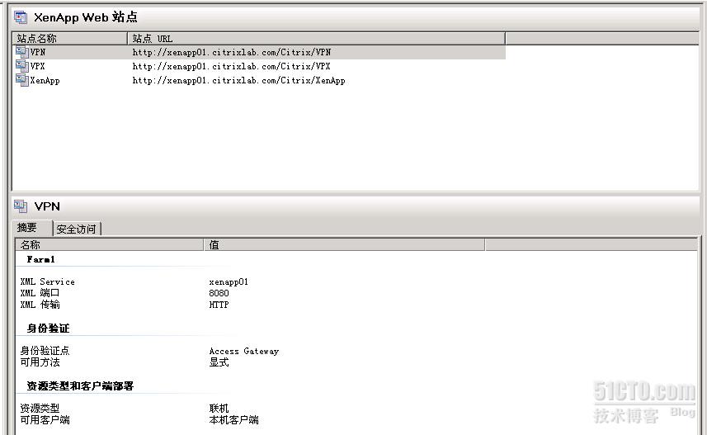Click the URL ending in /Citrix/VPN
This screenshot has height=435, width=707.
coord(232,52)
